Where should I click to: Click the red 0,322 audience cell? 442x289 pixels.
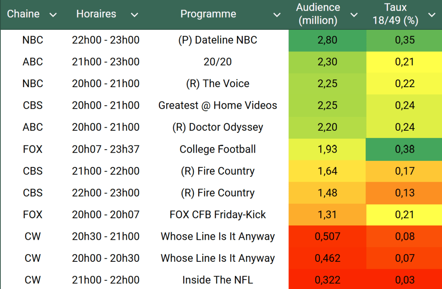coord(327,280)
